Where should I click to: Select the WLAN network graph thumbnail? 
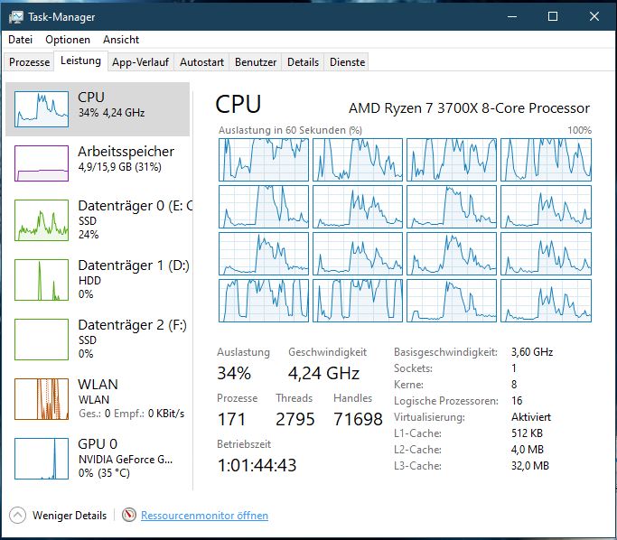point(42,399)
